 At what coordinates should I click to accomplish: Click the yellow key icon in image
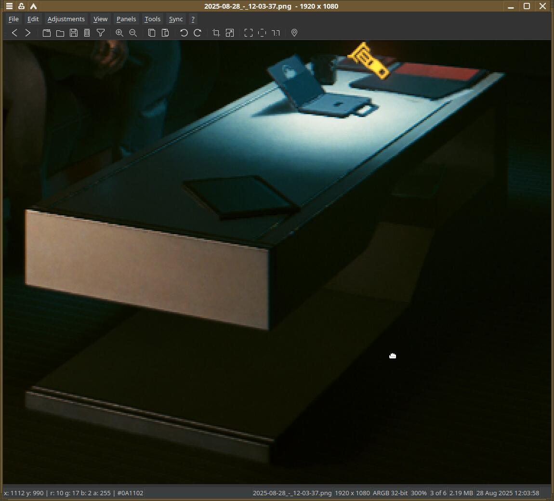[x=369, y=60]
